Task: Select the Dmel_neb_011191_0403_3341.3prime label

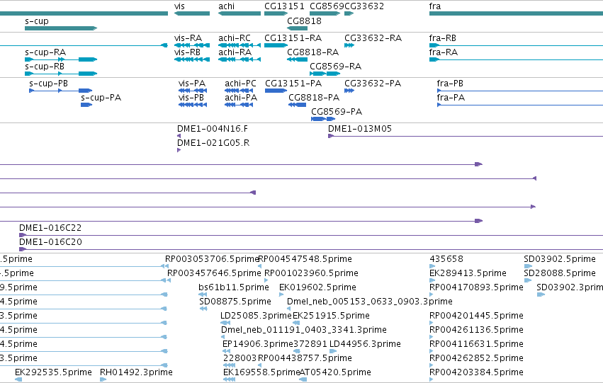Action: click(x=304, y=330)
